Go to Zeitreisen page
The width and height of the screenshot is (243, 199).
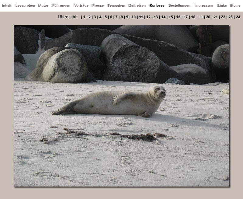click(137, 5)
